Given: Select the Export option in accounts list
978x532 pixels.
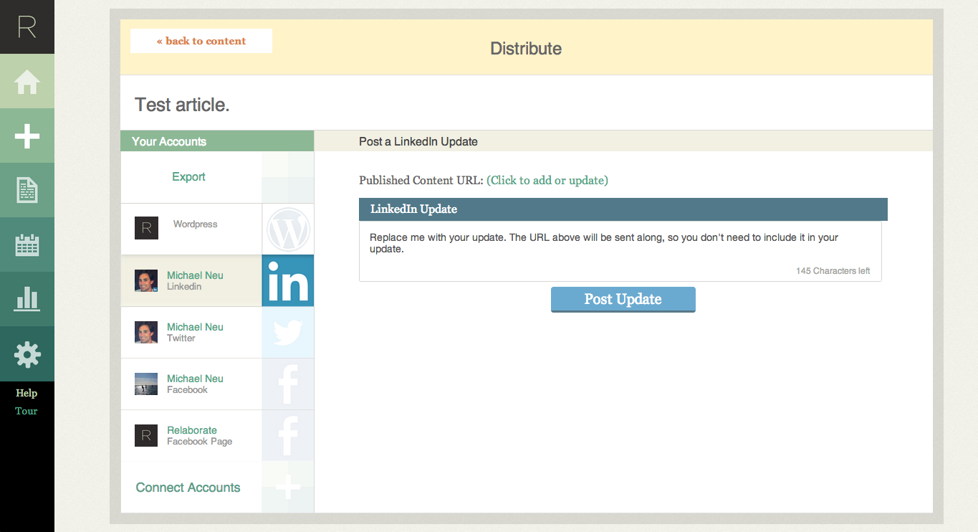Looking at the screenshot, I should point(189,177).
